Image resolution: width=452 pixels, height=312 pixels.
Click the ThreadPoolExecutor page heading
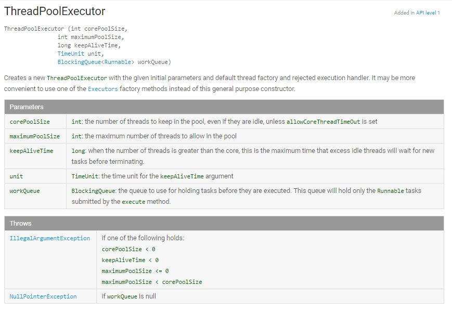55,11
